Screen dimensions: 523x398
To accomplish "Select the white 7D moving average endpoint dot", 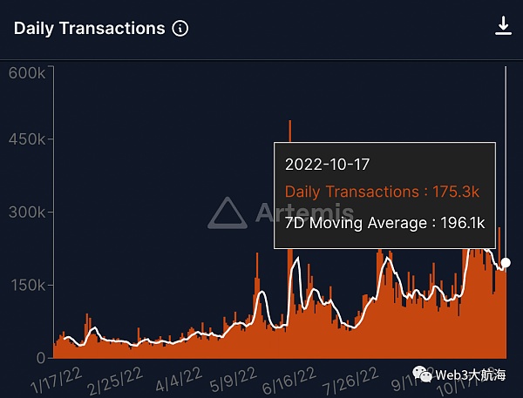I will (506, 263).
